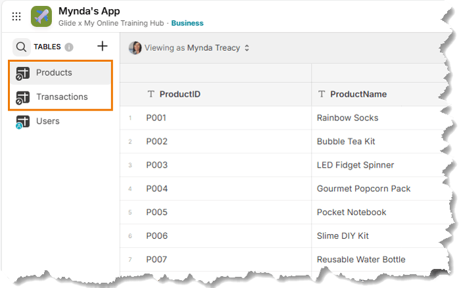The image size is (459, 288).
Task: Select the Users table in sidebar
Action: (x=60, y=121)
